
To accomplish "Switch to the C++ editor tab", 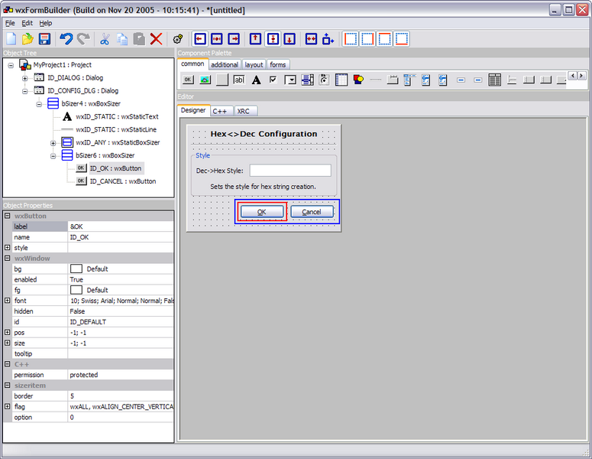I will tap(220, 111).
